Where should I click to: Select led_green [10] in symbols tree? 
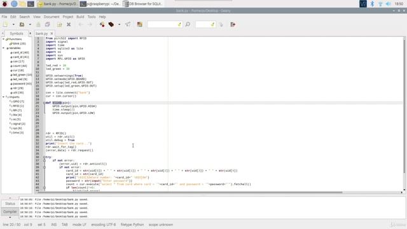tap(23, 75)
